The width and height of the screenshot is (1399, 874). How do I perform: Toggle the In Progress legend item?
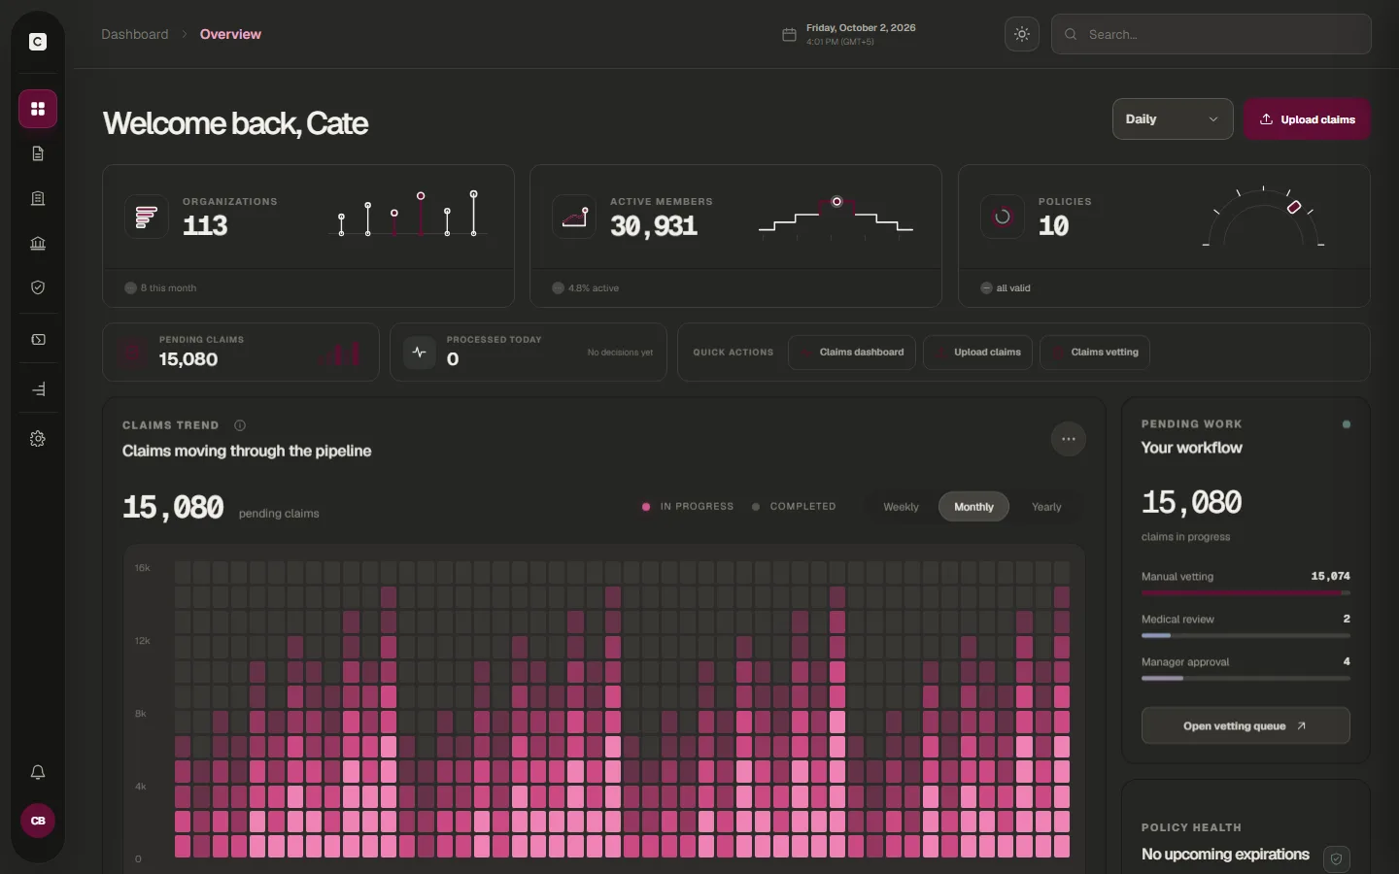688,507
